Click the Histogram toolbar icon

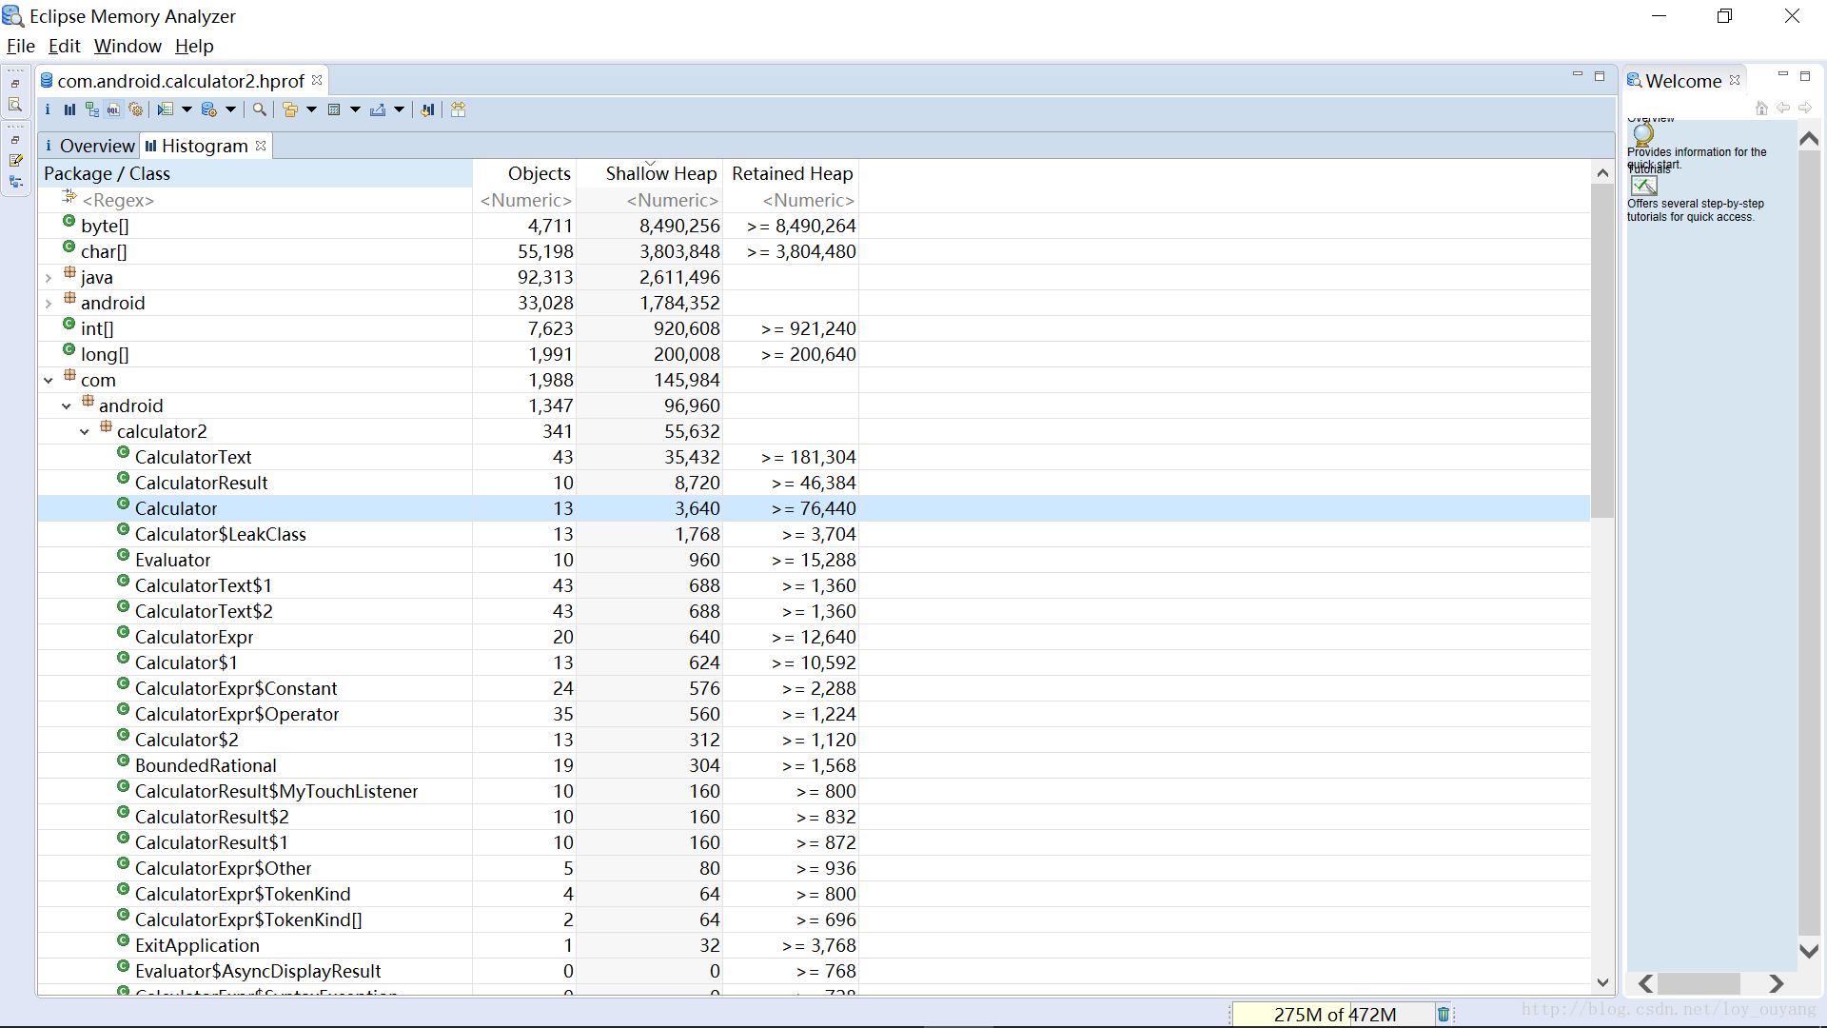pyautogui.click(x=69, y=110)
